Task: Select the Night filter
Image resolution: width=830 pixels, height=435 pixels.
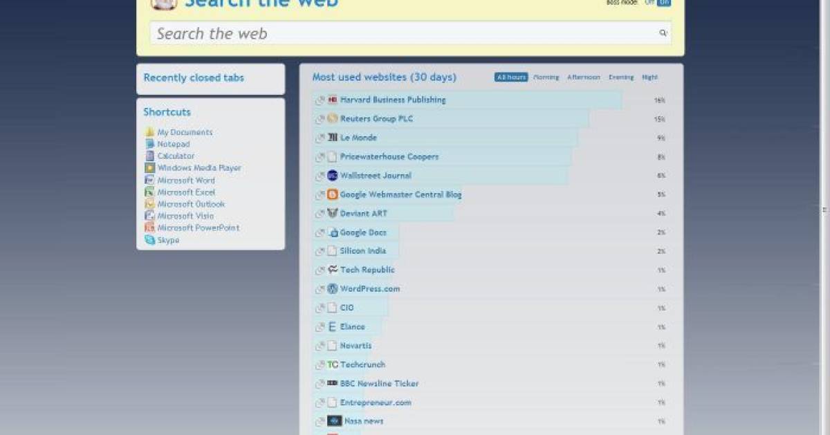Action: pos(650,77)
